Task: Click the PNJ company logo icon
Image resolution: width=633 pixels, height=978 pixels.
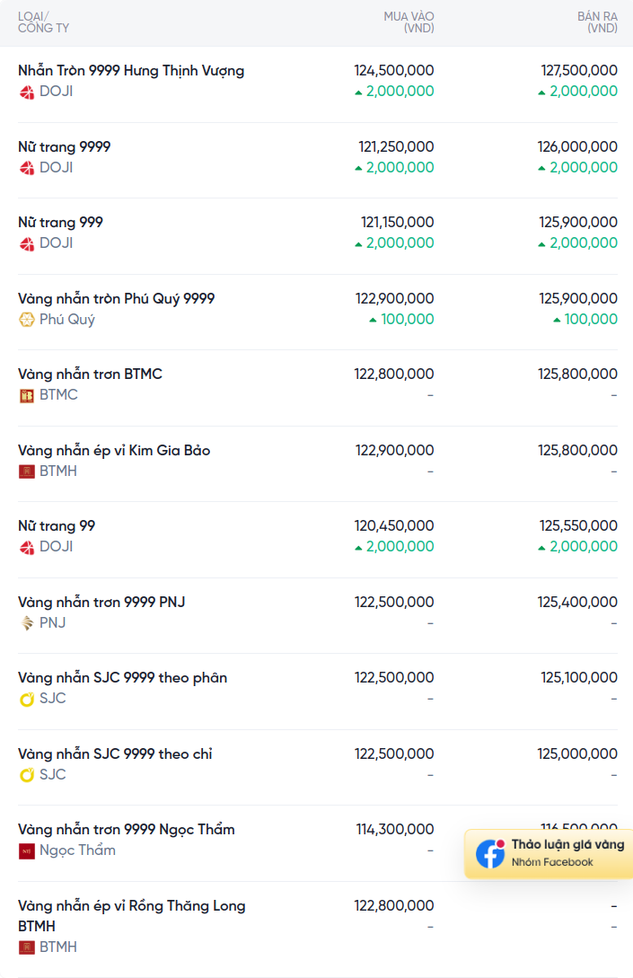Action: [x=27, y=623]
